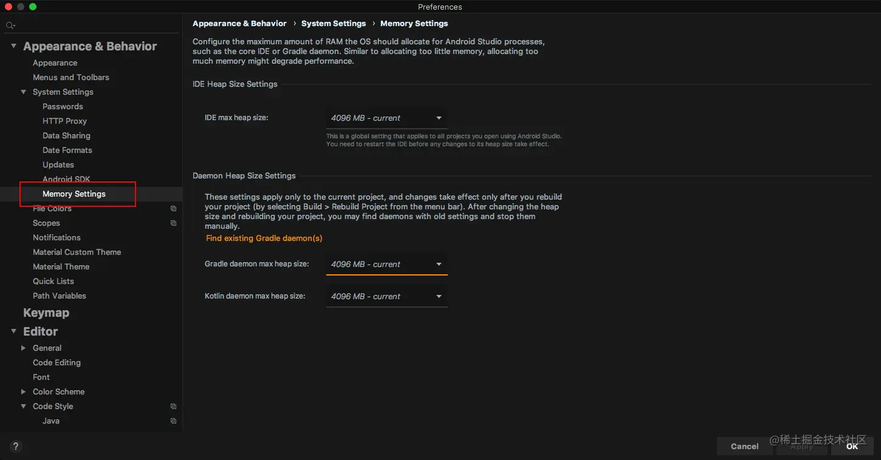
Task: Expand the General tree node
Action: (x=24, y=348)
